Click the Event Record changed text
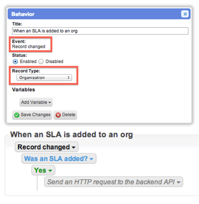This screenshot has width=199, height=204. [x=29, y=47]
